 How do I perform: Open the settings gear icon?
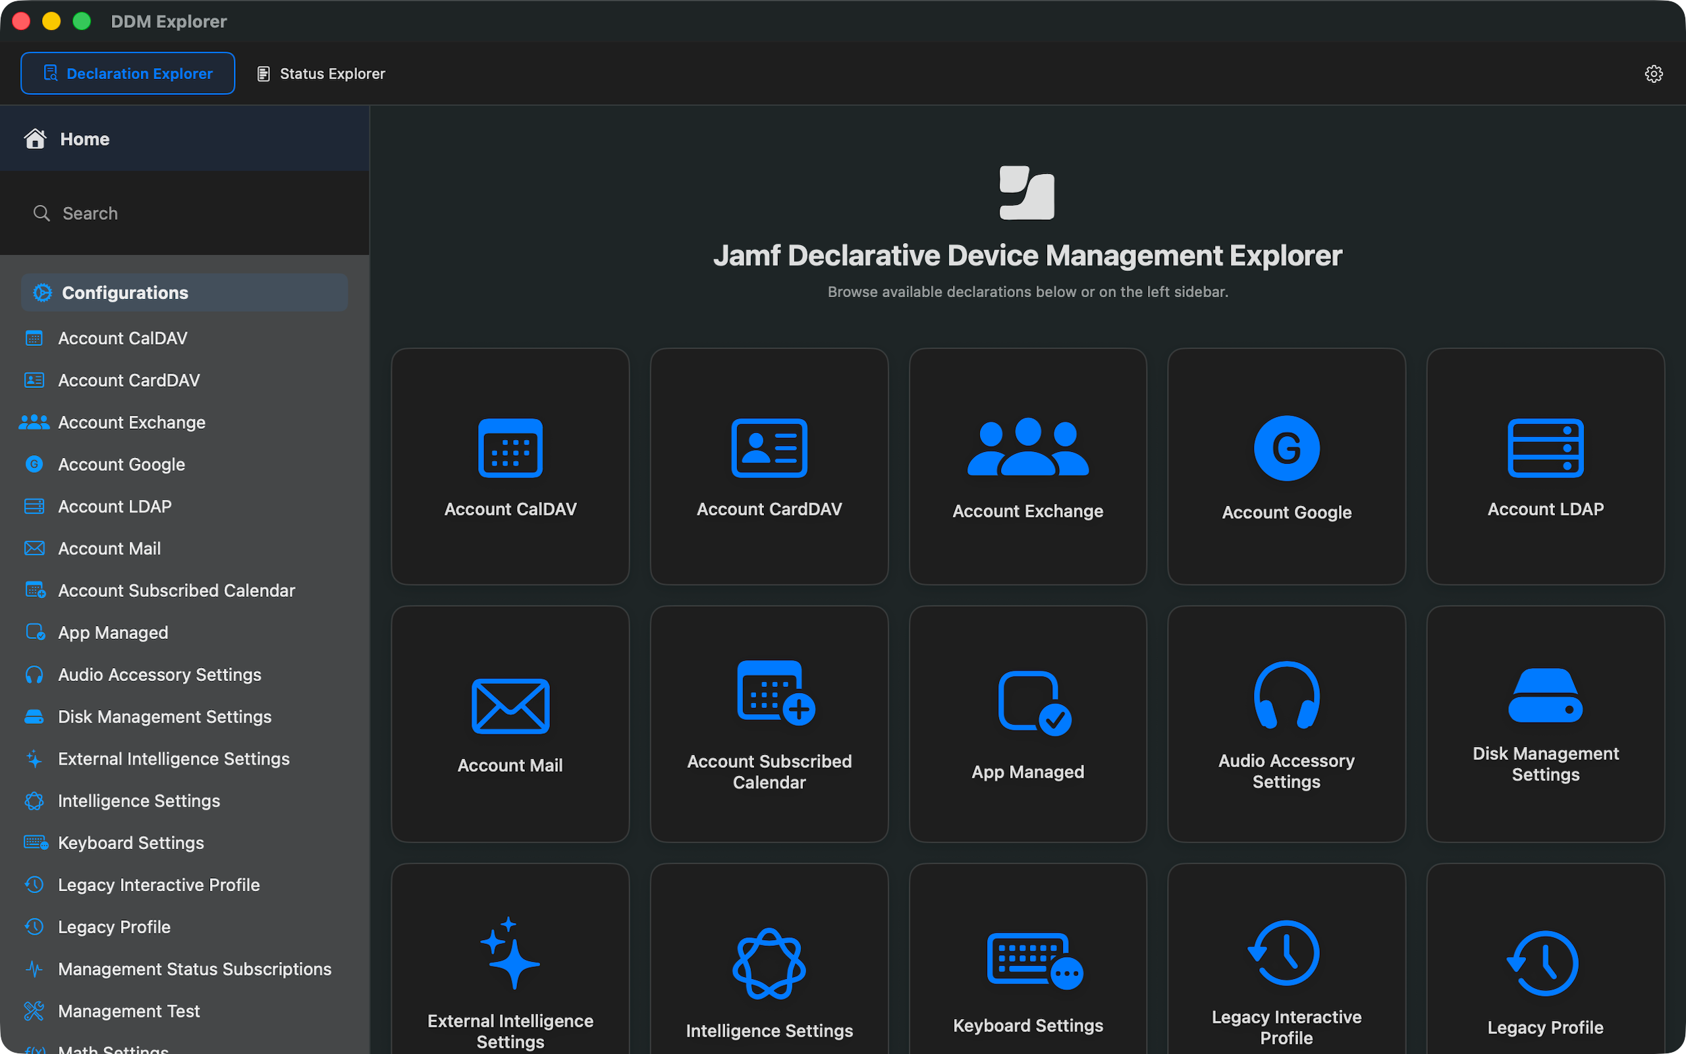[1653, 74]
